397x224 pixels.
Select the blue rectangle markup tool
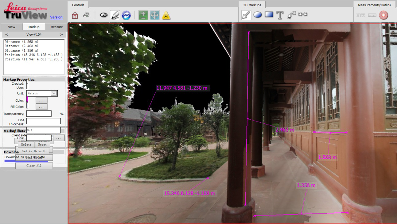click(x=269, y=14)
